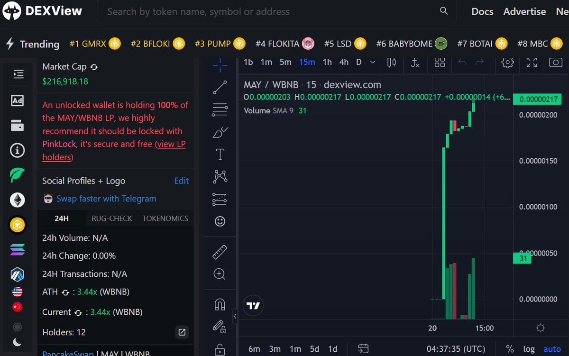569x356 pixels.
Task: Refresh the Market Cap value
Action: pyautogui.click(x=94, y=67)
